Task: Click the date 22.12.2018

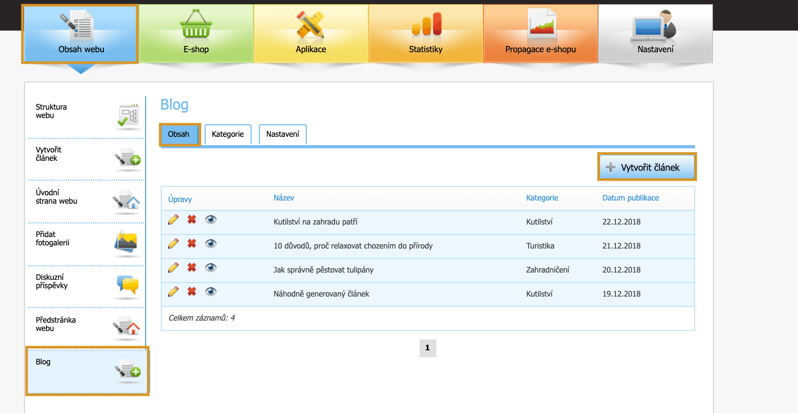Action: [x=622, y=222]
